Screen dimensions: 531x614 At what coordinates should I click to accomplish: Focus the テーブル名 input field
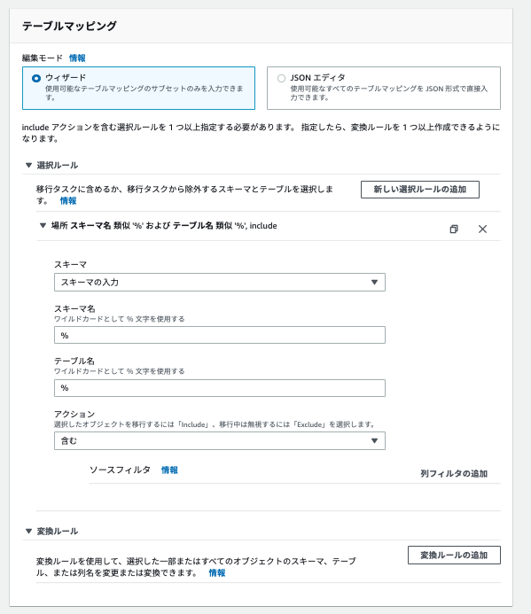[220, 388]
